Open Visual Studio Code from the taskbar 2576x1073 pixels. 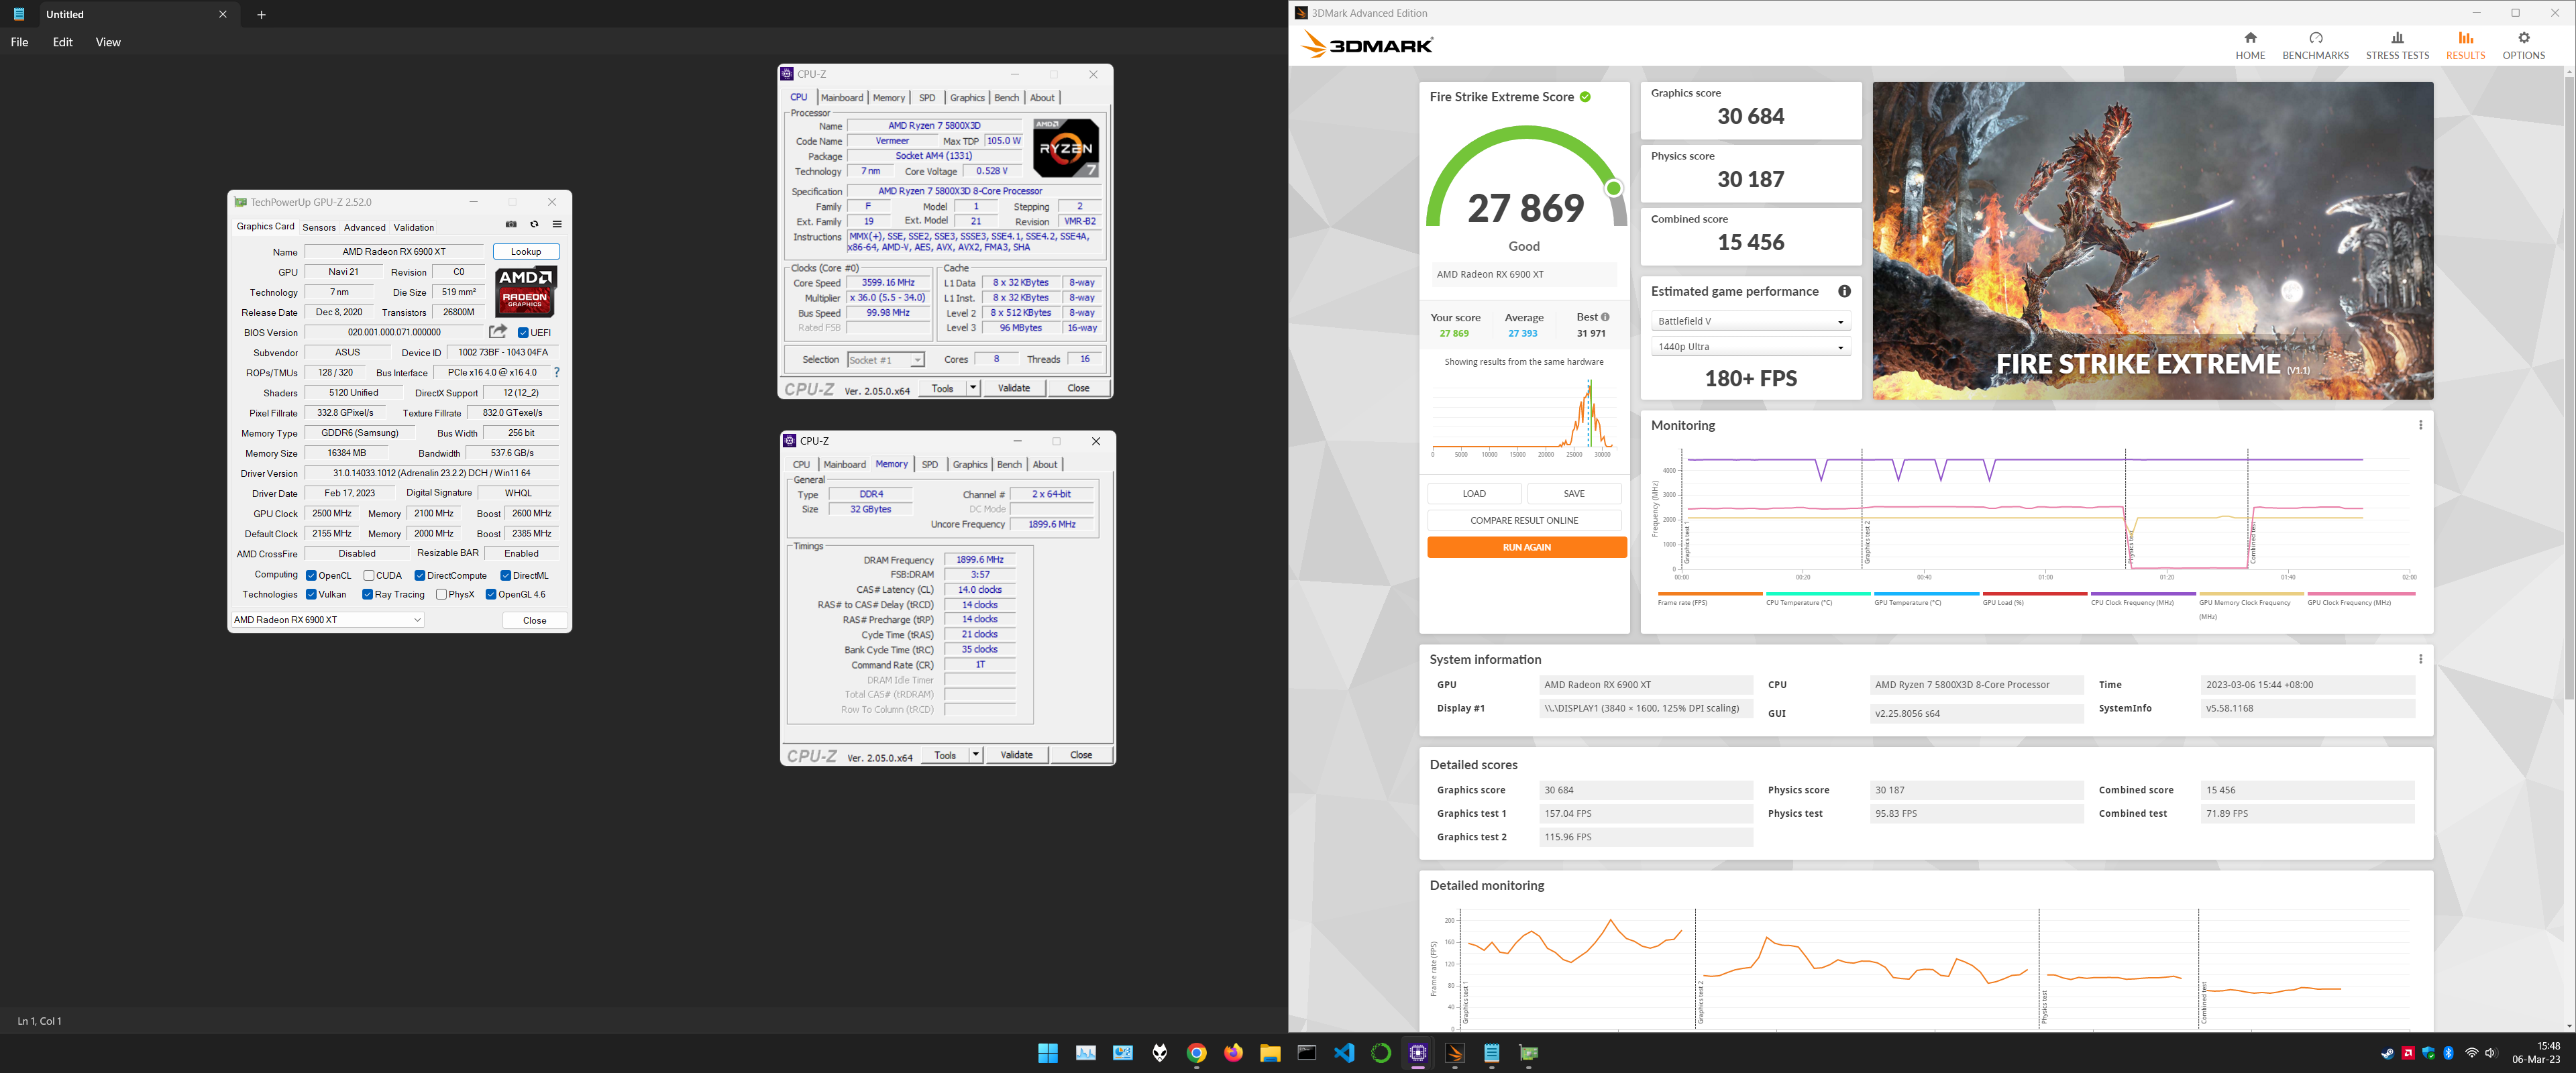coord(1344,1053)
